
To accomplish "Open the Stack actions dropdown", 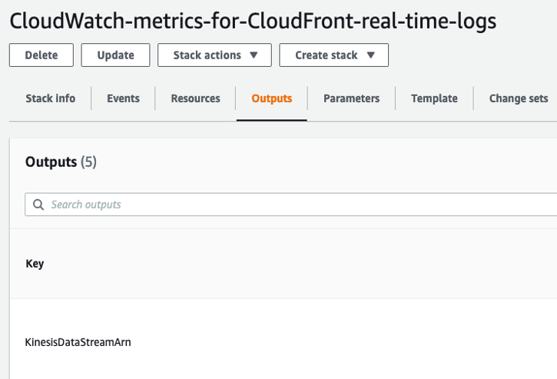I will 214,55.
